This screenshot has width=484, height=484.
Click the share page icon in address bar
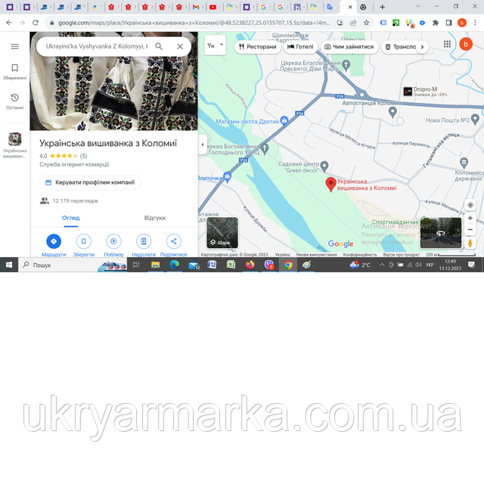353,23
